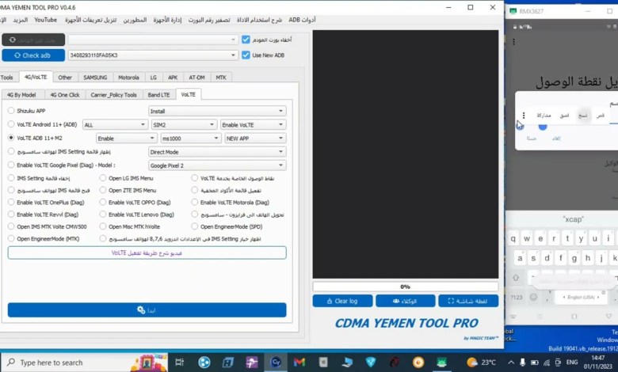Open the Band LTE sub-tab
The width and height of the screenshot is (618, 372).
(x=158, y=95)
